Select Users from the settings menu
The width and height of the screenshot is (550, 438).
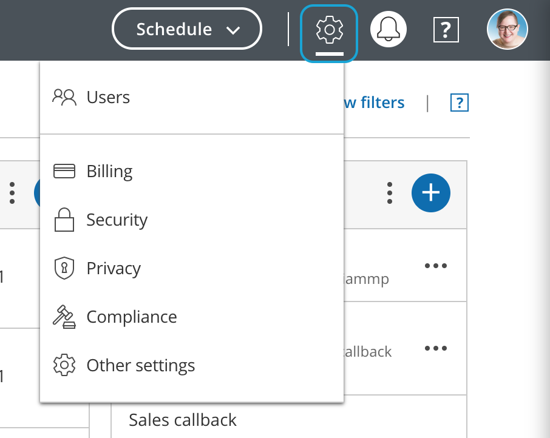pyautogui.click(x=108, y=97)
